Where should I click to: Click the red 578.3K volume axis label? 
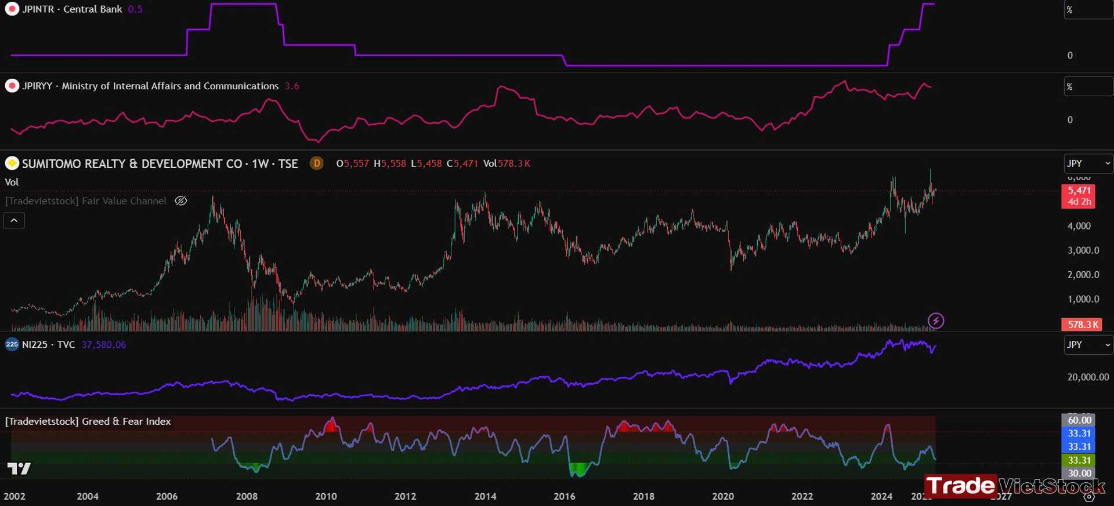coord(1082,325)
